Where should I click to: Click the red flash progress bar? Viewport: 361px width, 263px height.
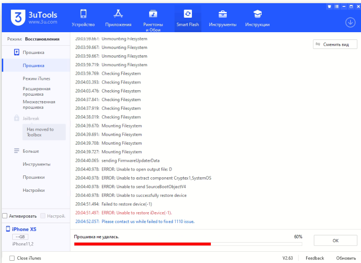click(x=142, y=244)
